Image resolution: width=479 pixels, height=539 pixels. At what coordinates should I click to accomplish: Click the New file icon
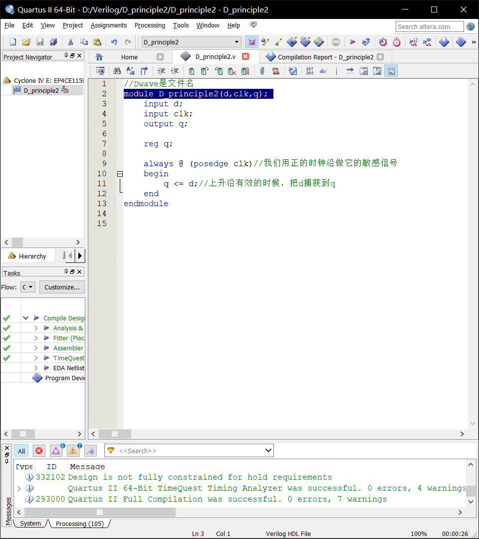tap(12, 42)
